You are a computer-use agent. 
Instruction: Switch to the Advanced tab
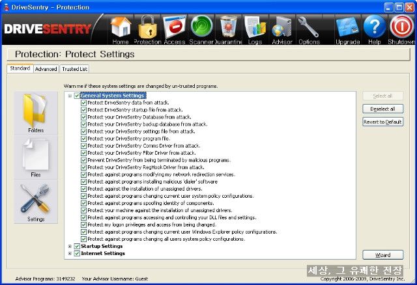46,69
